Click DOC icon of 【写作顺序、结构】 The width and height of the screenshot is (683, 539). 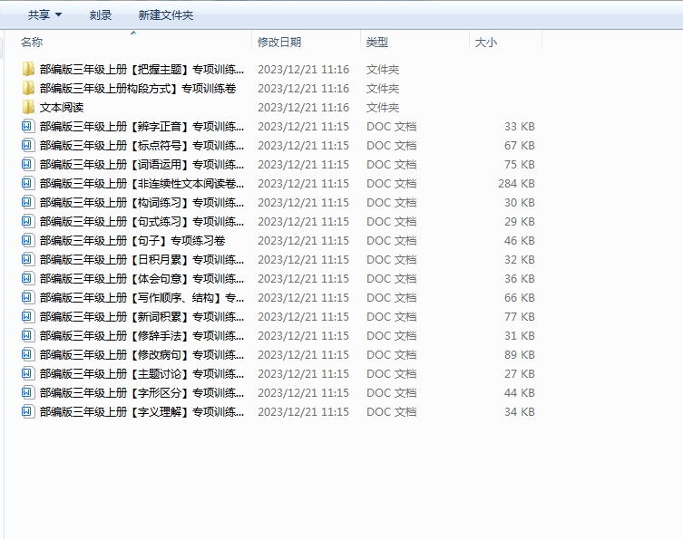pos(27,297)
